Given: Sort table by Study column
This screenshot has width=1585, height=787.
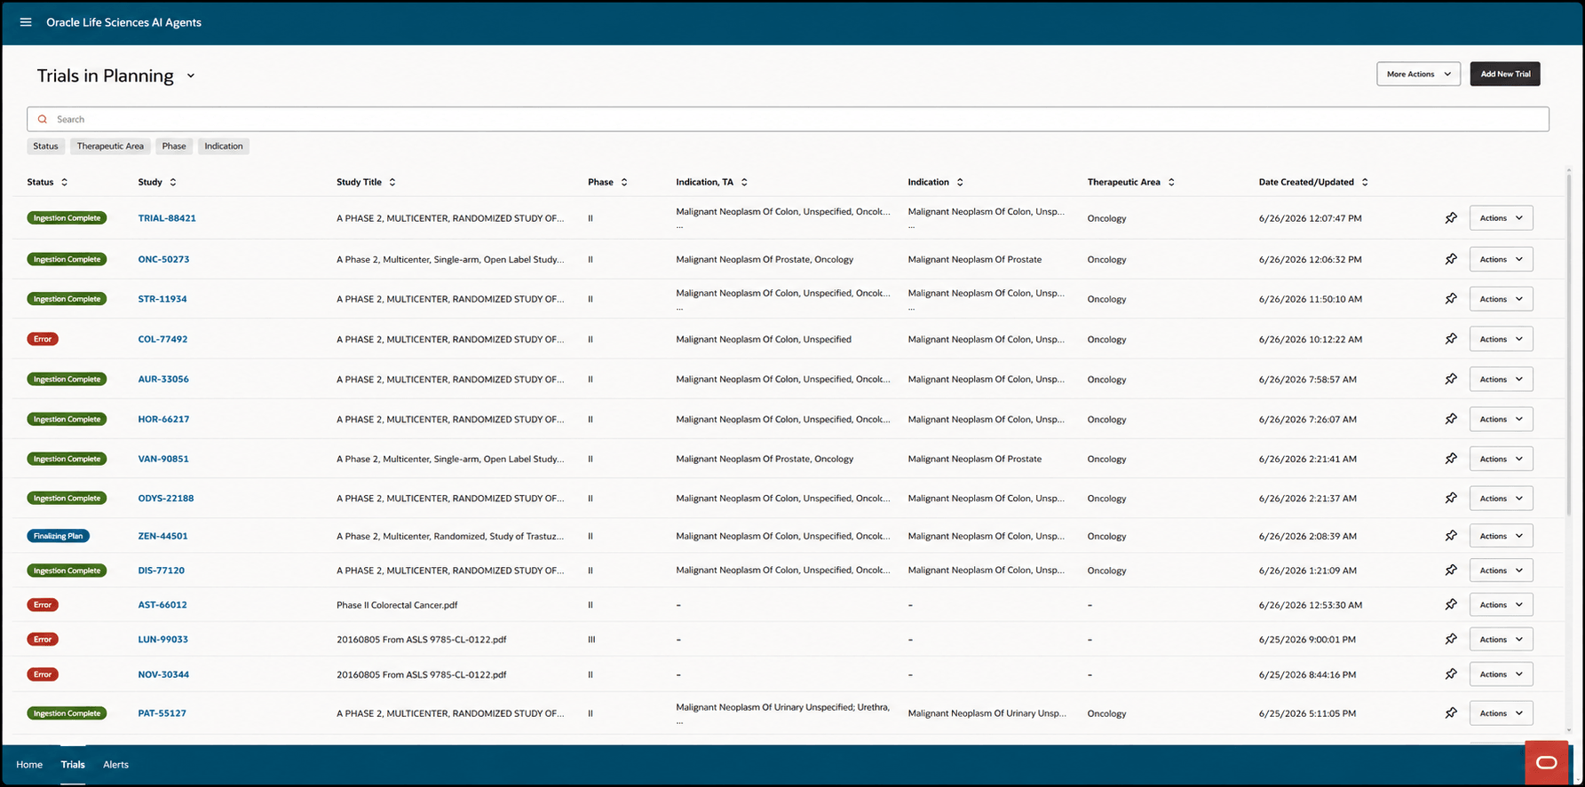Looking at the screenshot, I should point(172,182).
